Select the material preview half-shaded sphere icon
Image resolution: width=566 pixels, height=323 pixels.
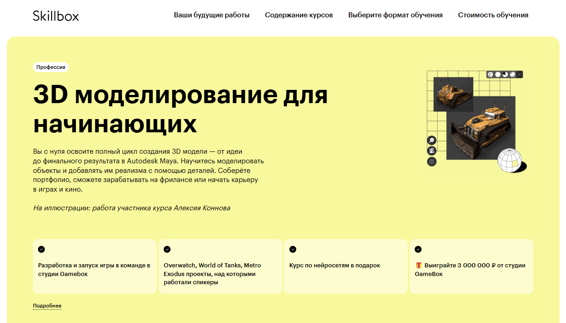pos(505,74)
